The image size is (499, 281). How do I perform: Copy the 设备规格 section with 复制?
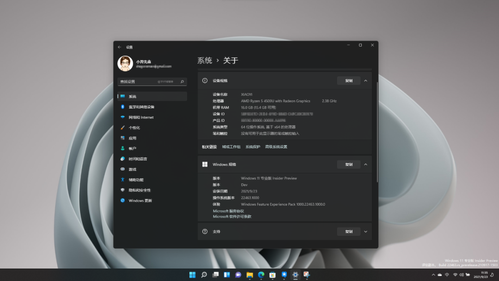coord(349,81)
